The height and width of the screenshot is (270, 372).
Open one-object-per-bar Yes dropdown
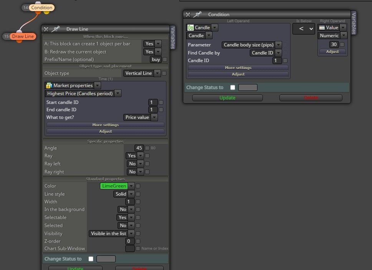pyautogui.click(x=152, y=44)
